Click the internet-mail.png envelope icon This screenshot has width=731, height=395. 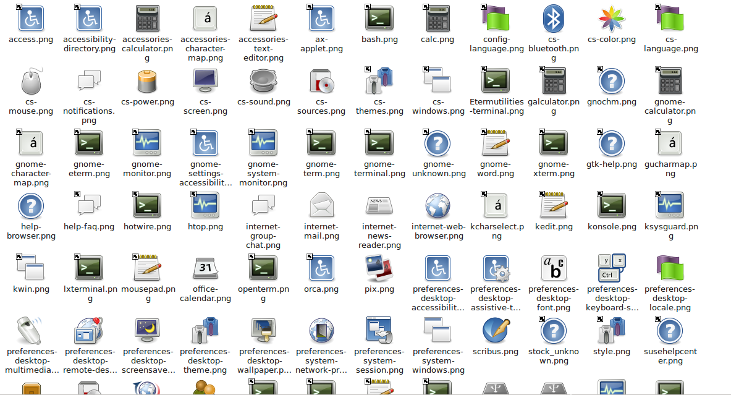(321, 206)
